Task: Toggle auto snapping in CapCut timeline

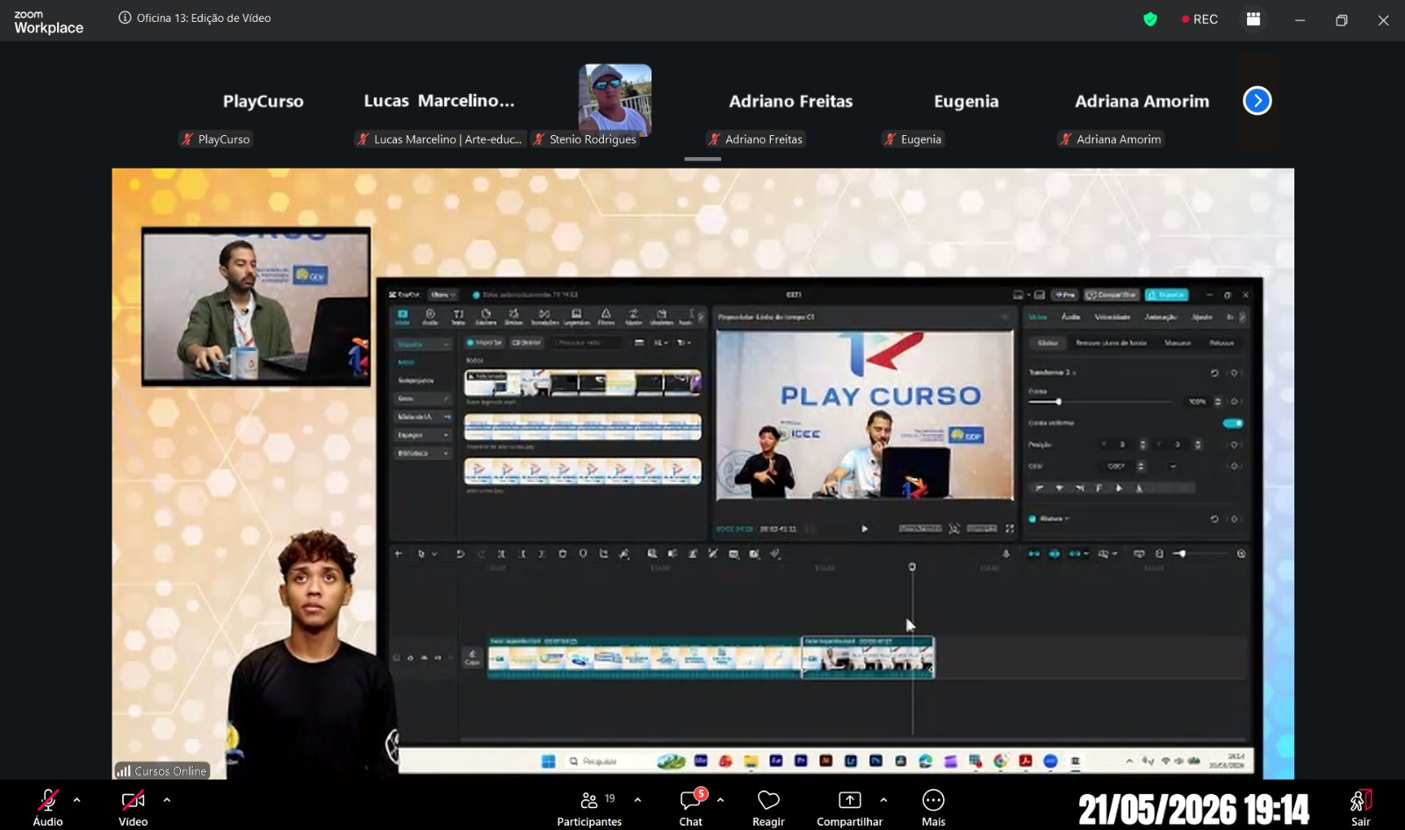Action: (x=1054, y=554)
